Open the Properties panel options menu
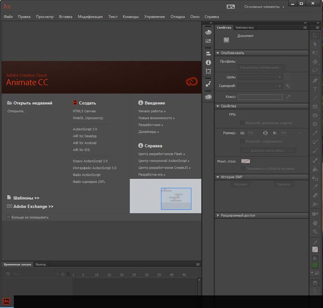 tap(305, 27)
